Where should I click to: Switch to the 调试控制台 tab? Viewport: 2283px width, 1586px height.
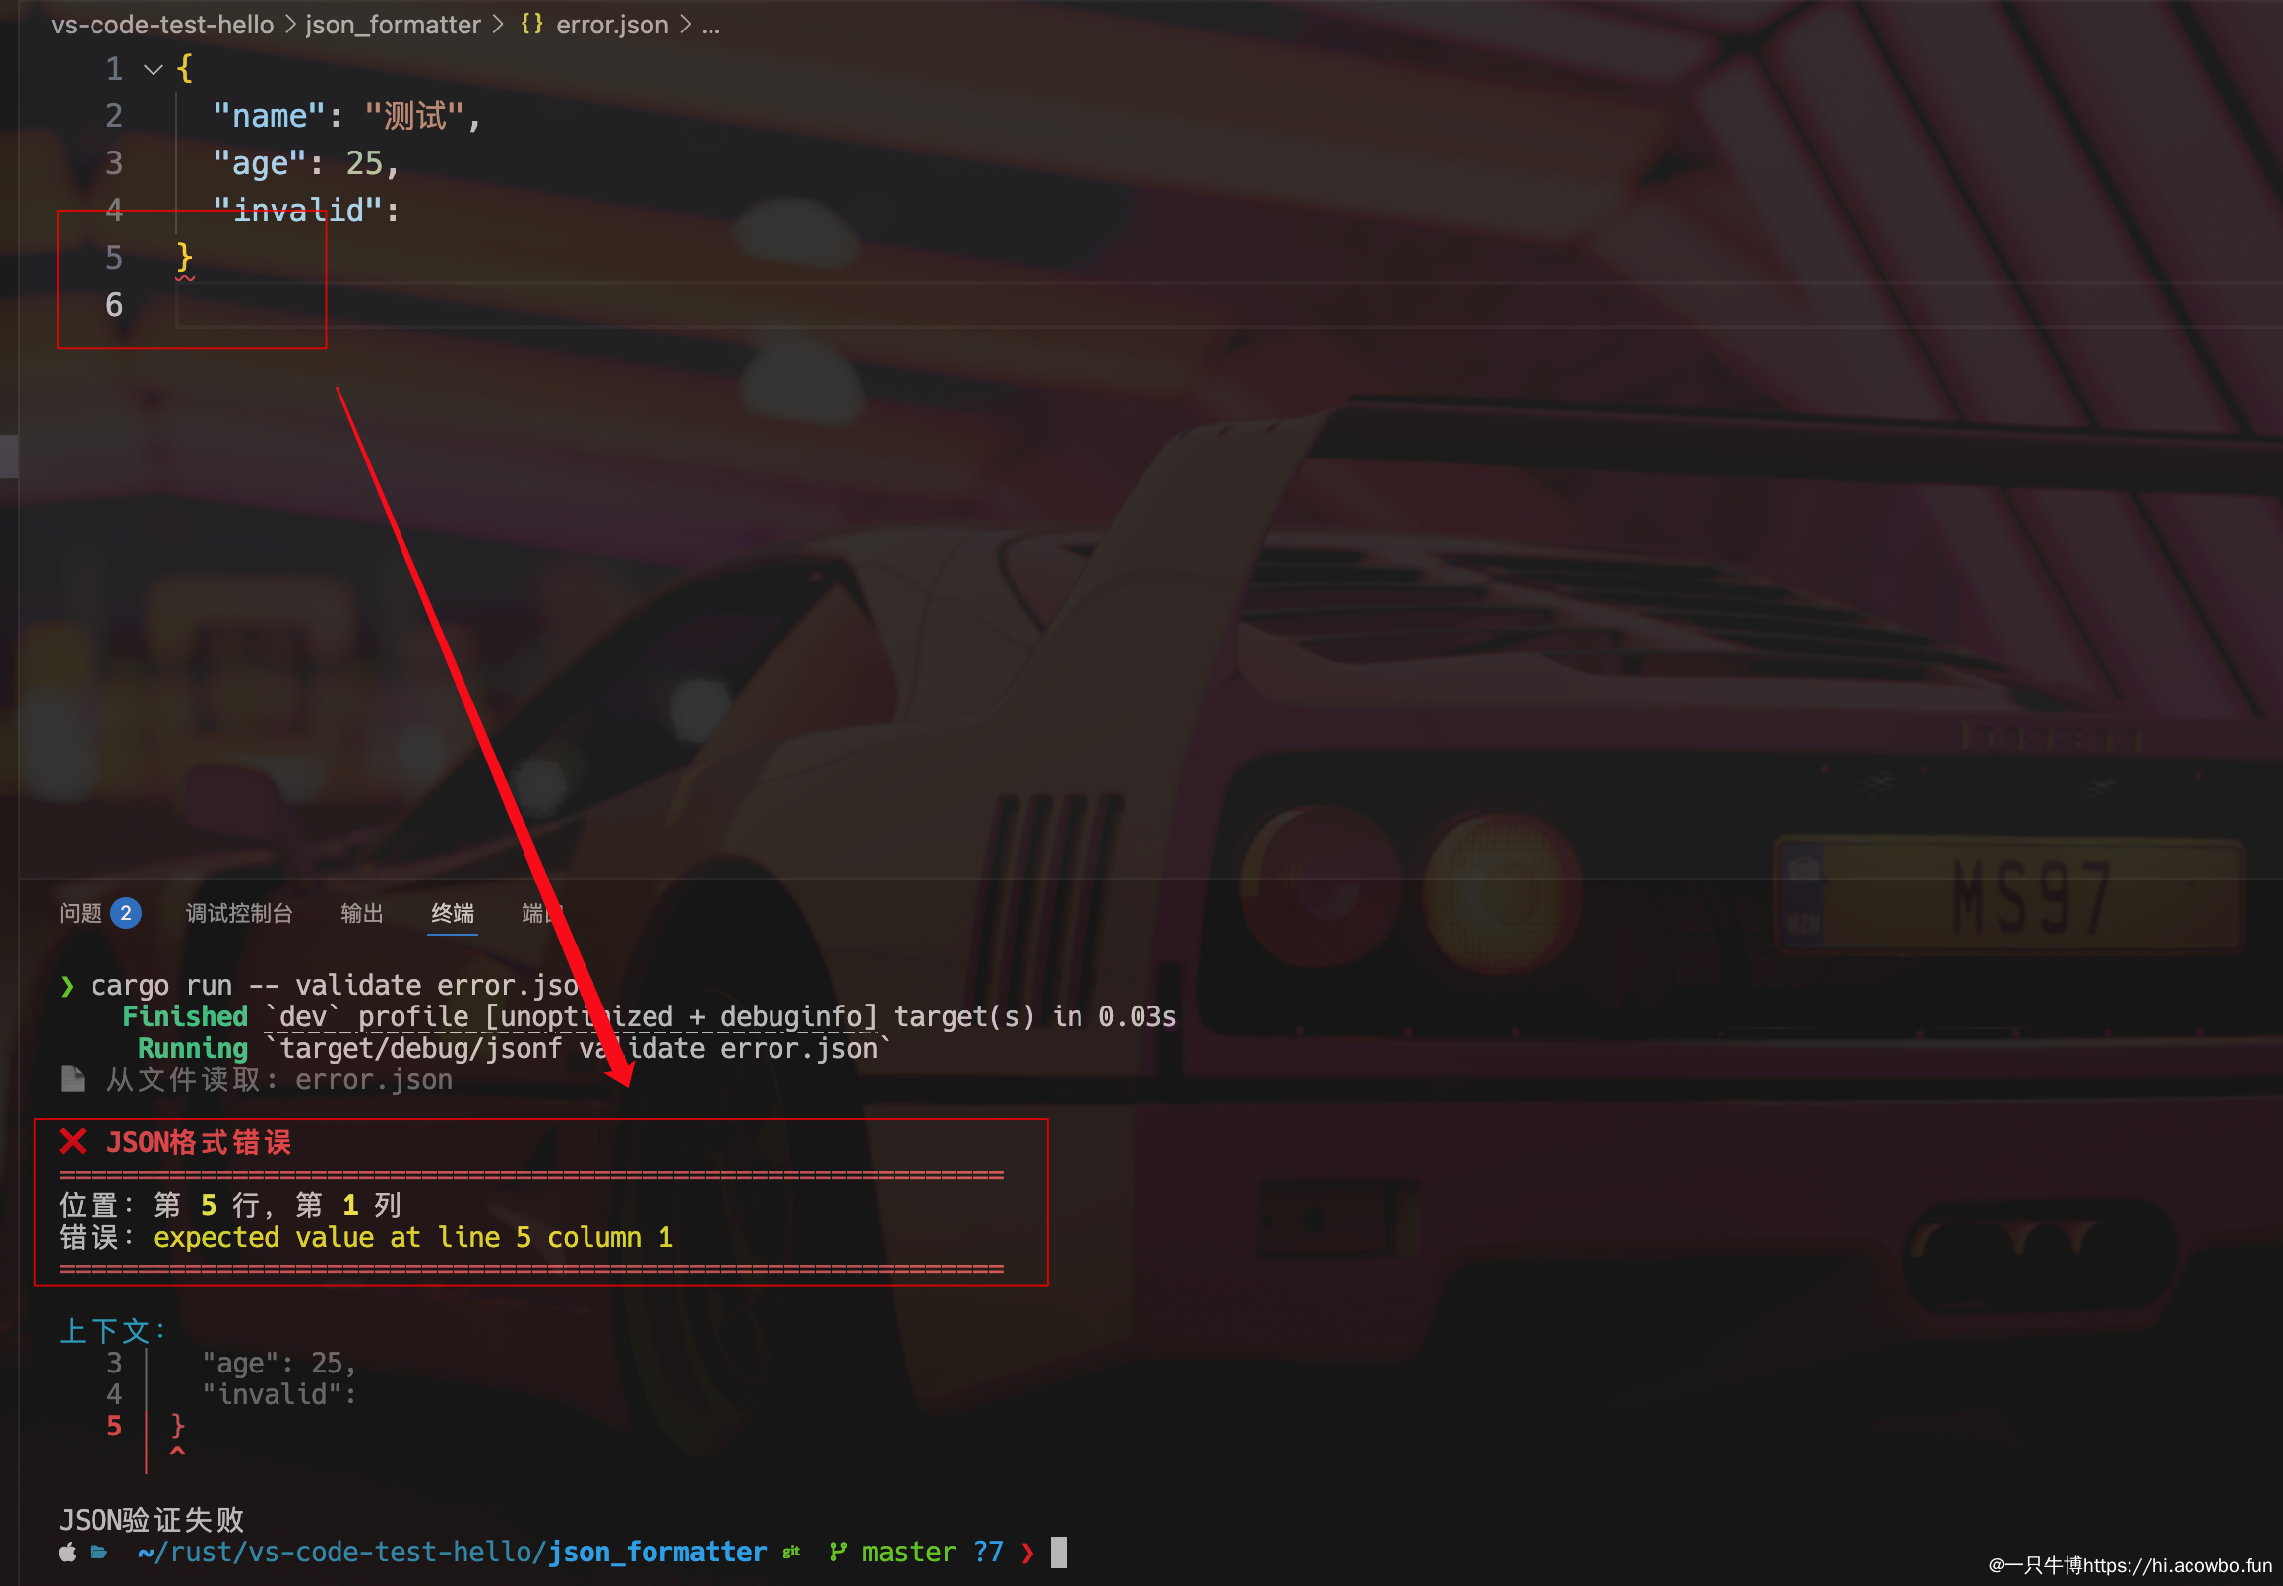[x=238, y=913]
